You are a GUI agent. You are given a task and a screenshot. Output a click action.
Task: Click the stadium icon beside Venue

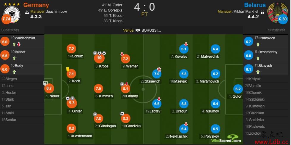click(138, 30)
